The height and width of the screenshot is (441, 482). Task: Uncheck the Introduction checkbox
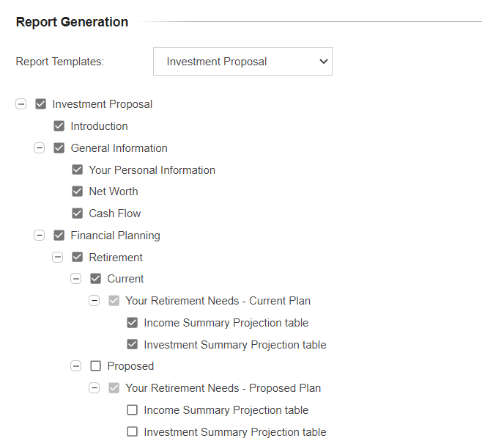59,126
